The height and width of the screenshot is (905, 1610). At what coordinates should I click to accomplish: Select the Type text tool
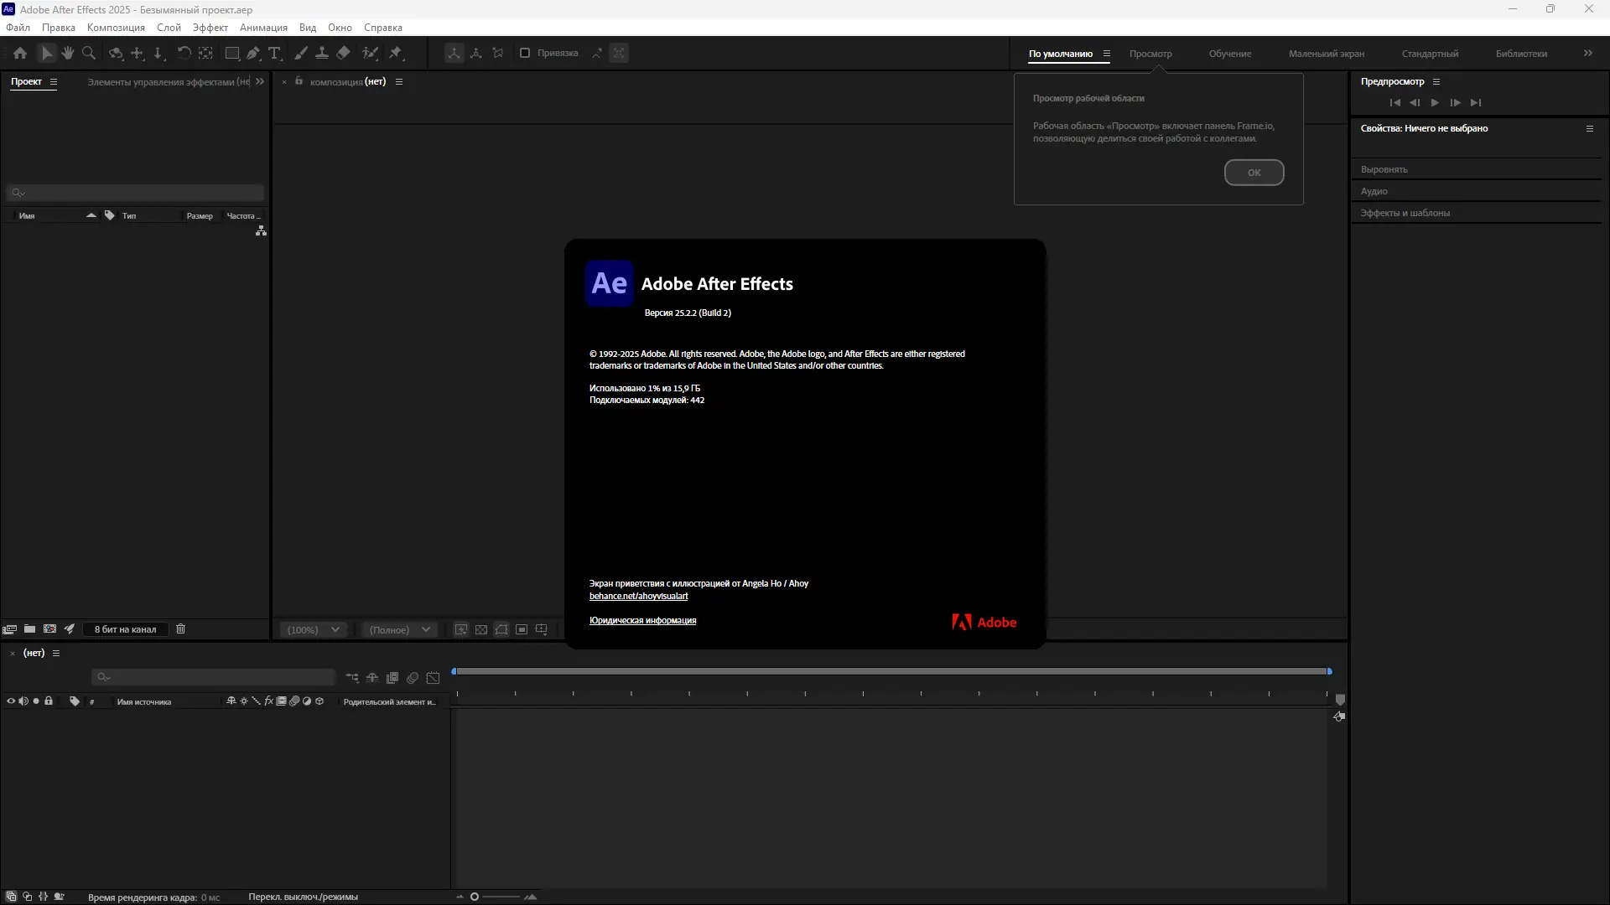pyautogui.click(x=274, y=53)
